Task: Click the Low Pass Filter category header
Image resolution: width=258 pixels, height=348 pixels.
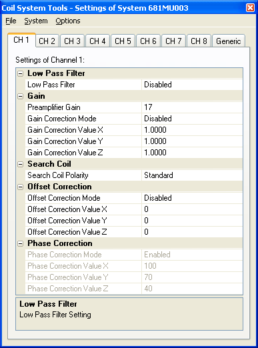Action: tap(56, 73)
